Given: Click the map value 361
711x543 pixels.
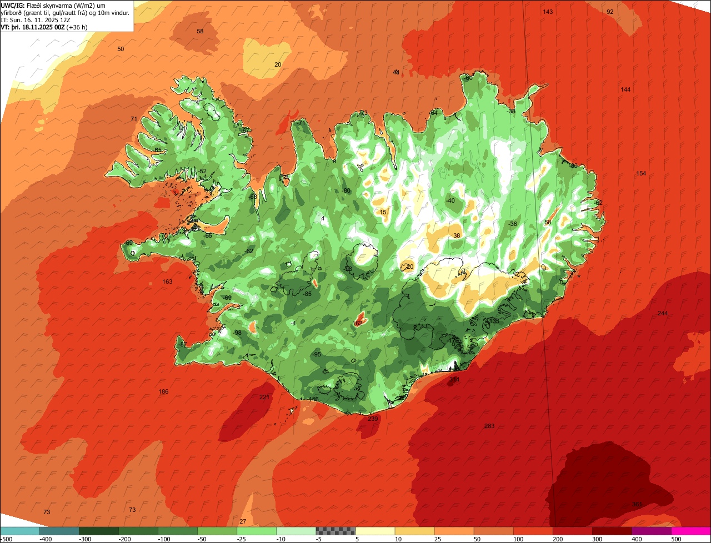Looking at the screenshot, I should [637, 504].
